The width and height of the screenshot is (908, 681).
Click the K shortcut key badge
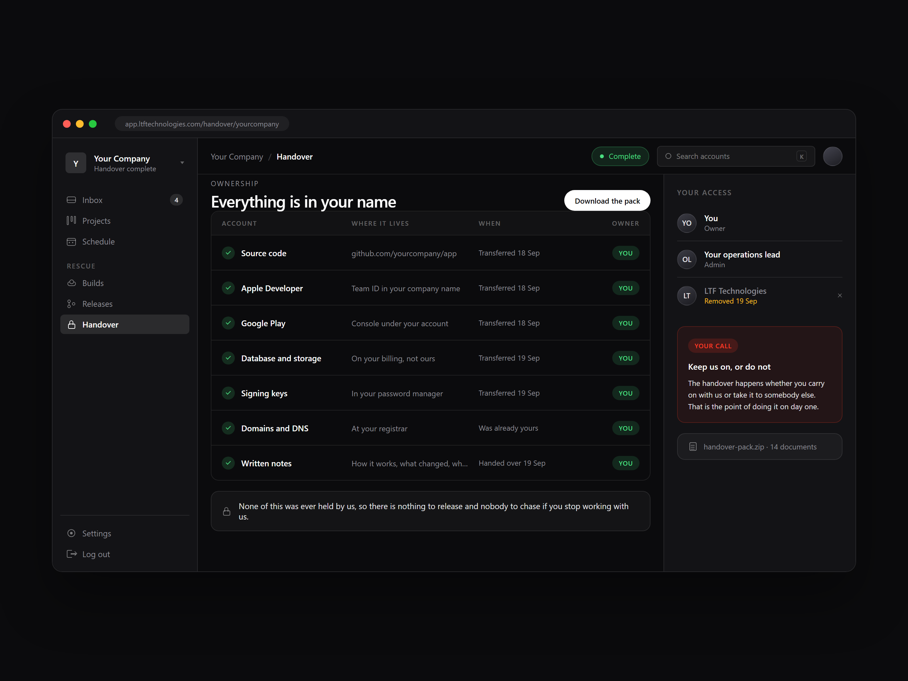tap(801, 156)
